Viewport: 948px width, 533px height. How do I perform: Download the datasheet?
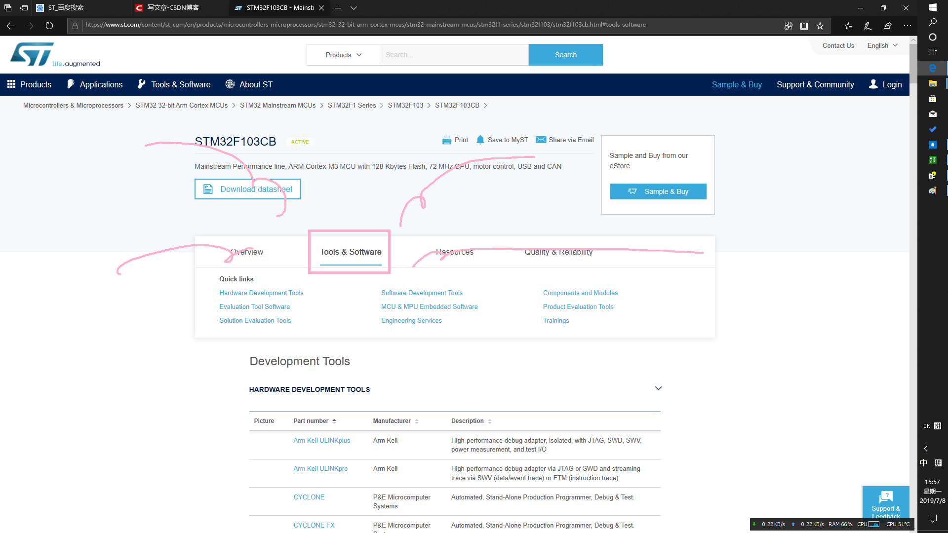click(x=247, y=189)
